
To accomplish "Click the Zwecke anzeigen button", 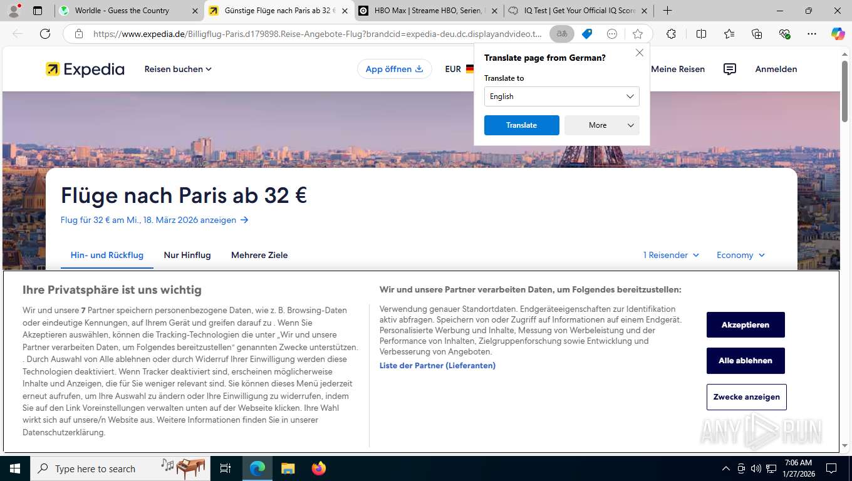I will pos(747,397).
